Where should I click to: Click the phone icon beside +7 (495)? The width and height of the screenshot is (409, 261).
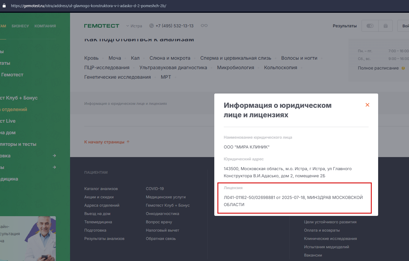(x=151, y=26)
